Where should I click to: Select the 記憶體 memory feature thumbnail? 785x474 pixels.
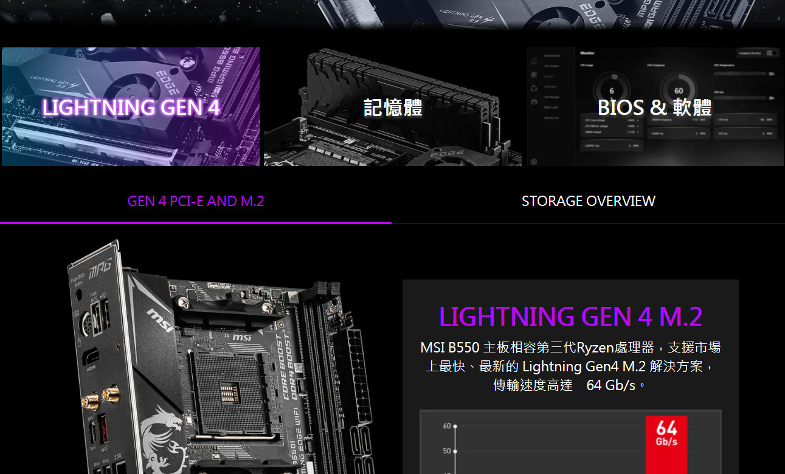393,106
